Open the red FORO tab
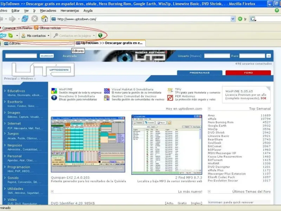 [x=248, y=73]
